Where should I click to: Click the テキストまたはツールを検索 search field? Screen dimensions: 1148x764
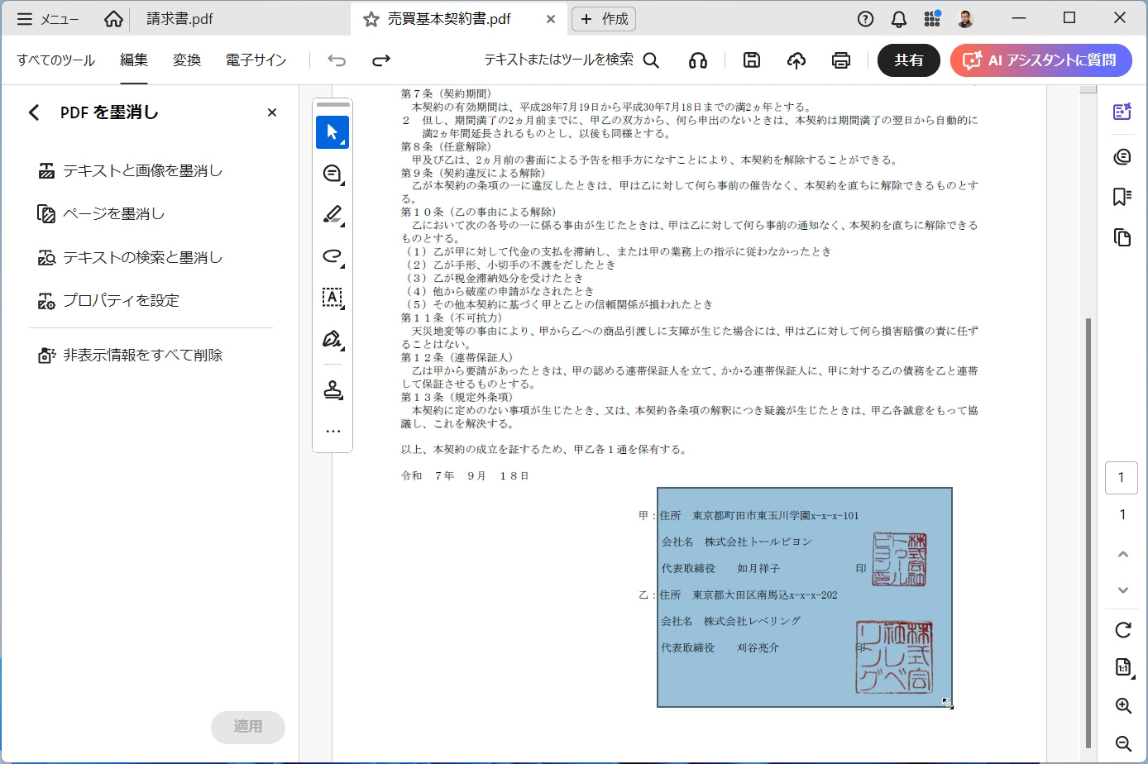click(572, 60)
